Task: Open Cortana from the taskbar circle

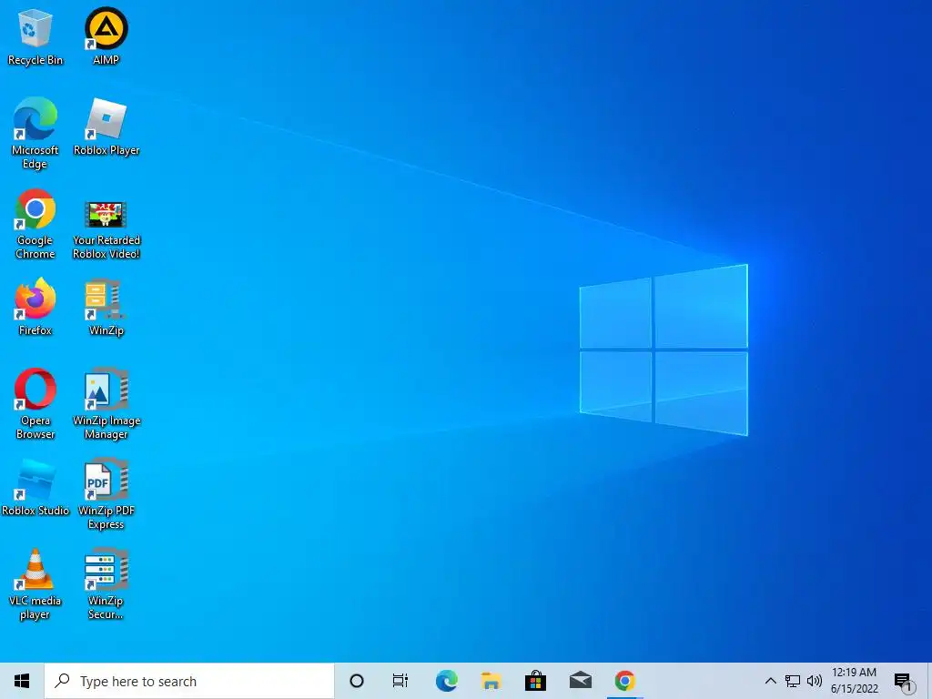Action: pos(357,681)
